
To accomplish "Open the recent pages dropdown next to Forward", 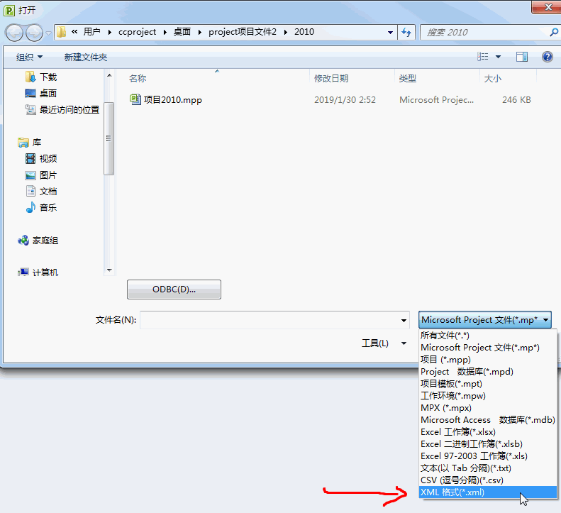I will (x=48, y=33).
